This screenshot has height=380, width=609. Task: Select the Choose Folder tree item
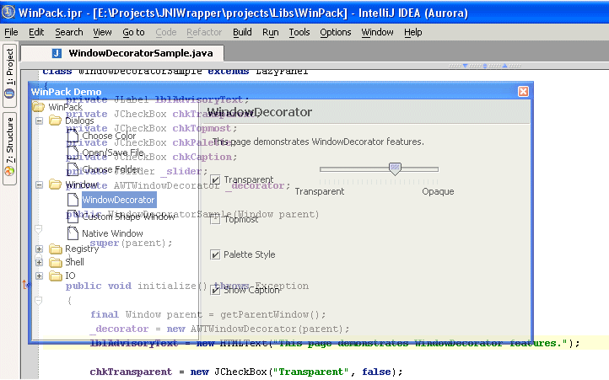tap(111, 169)
